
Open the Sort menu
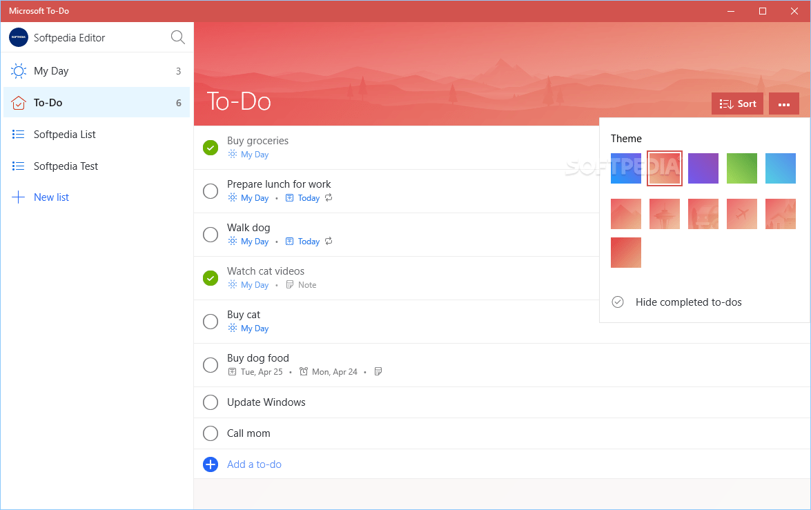[x=738, y=104]
